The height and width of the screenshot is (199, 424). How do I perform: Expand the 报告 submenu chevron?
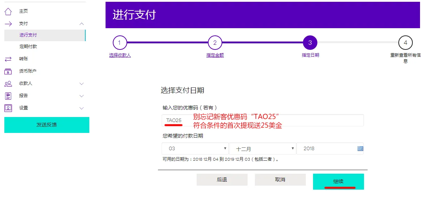point(81,96)
